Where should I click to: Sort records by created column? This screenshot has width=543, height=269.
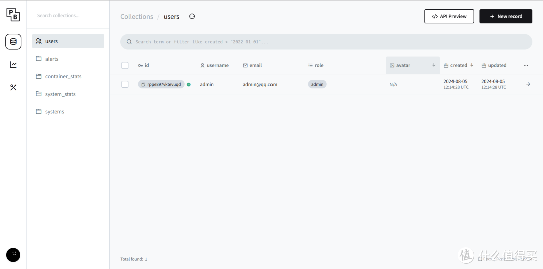pyautogui.click(x=459, y=65)
